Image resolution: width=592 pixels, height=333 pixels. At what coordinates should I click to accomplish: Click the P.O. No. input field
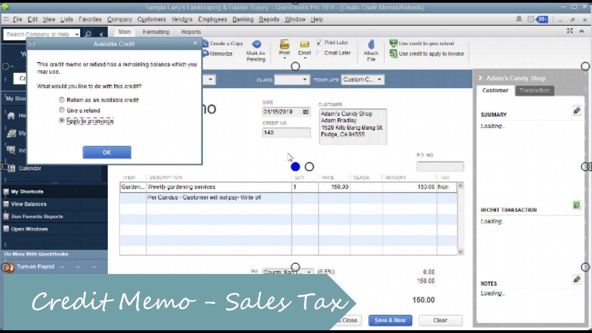click(440, 166)
